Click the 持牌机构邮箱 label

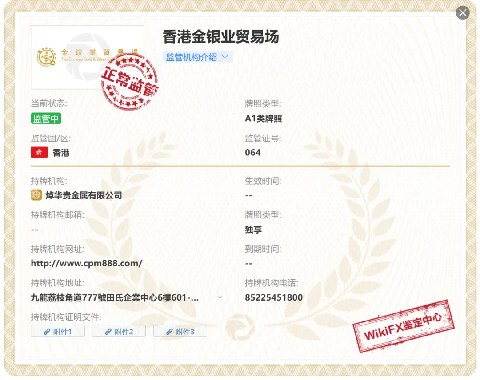point(57,214)
